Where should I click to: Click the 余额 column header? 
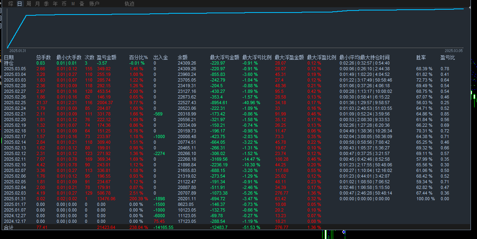pyautogui.click(x=183, y=57)
